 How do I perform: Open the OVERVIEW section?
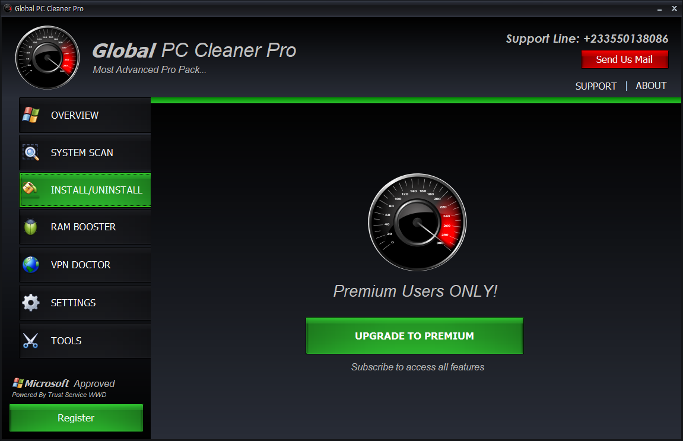click(85, 115)
